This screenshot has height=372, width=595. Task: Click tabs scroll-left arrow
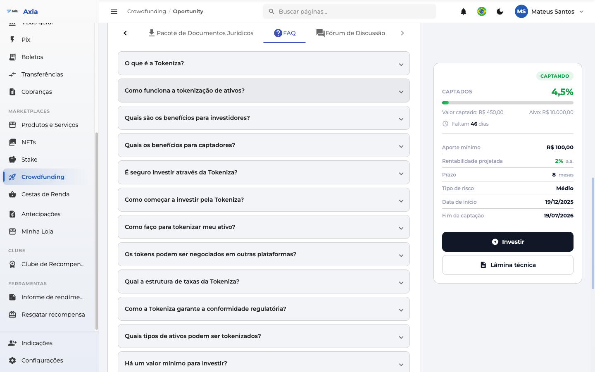pos(125,33)
